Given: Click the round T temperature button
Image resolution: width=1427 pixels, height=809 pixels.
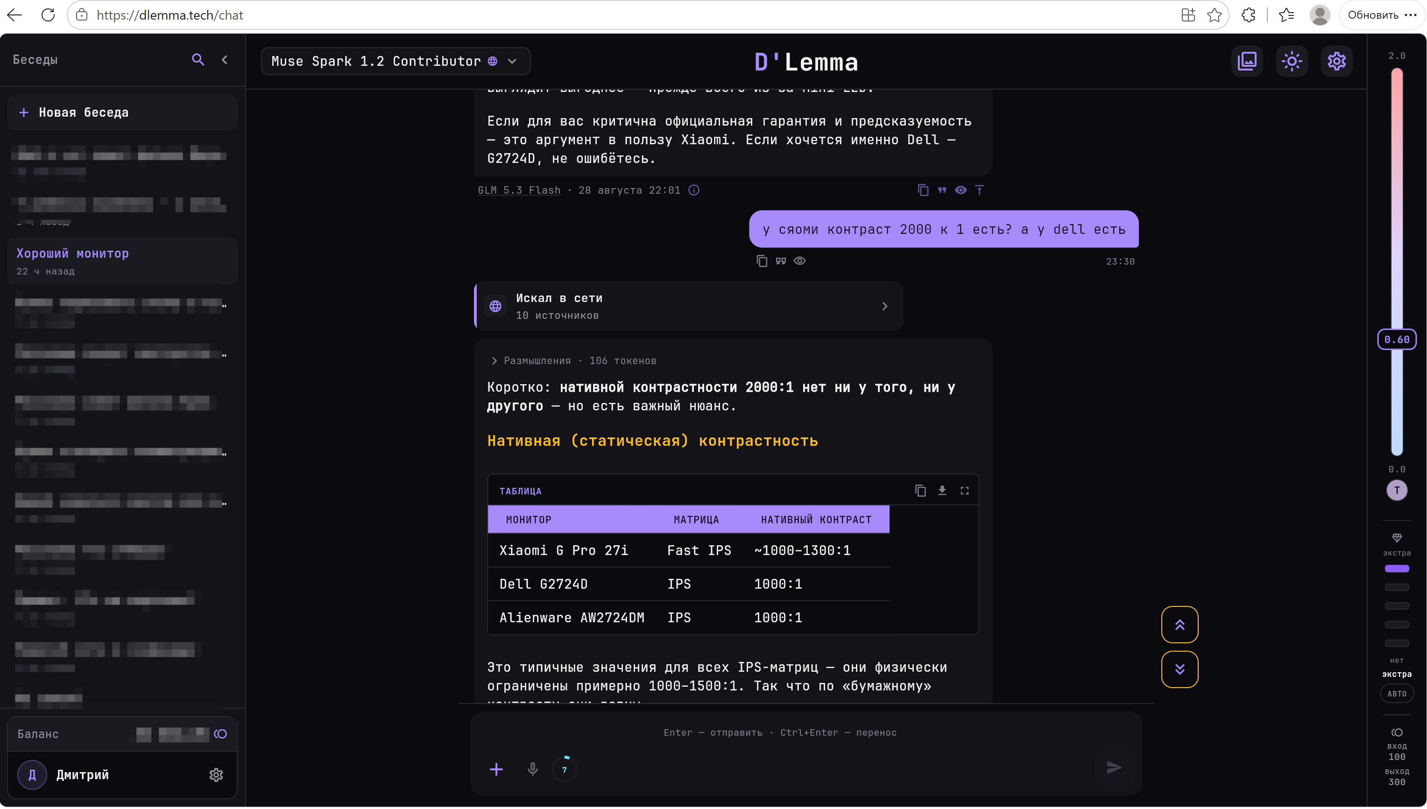Looking at the screenshot, I should (x=1397, y=491).
